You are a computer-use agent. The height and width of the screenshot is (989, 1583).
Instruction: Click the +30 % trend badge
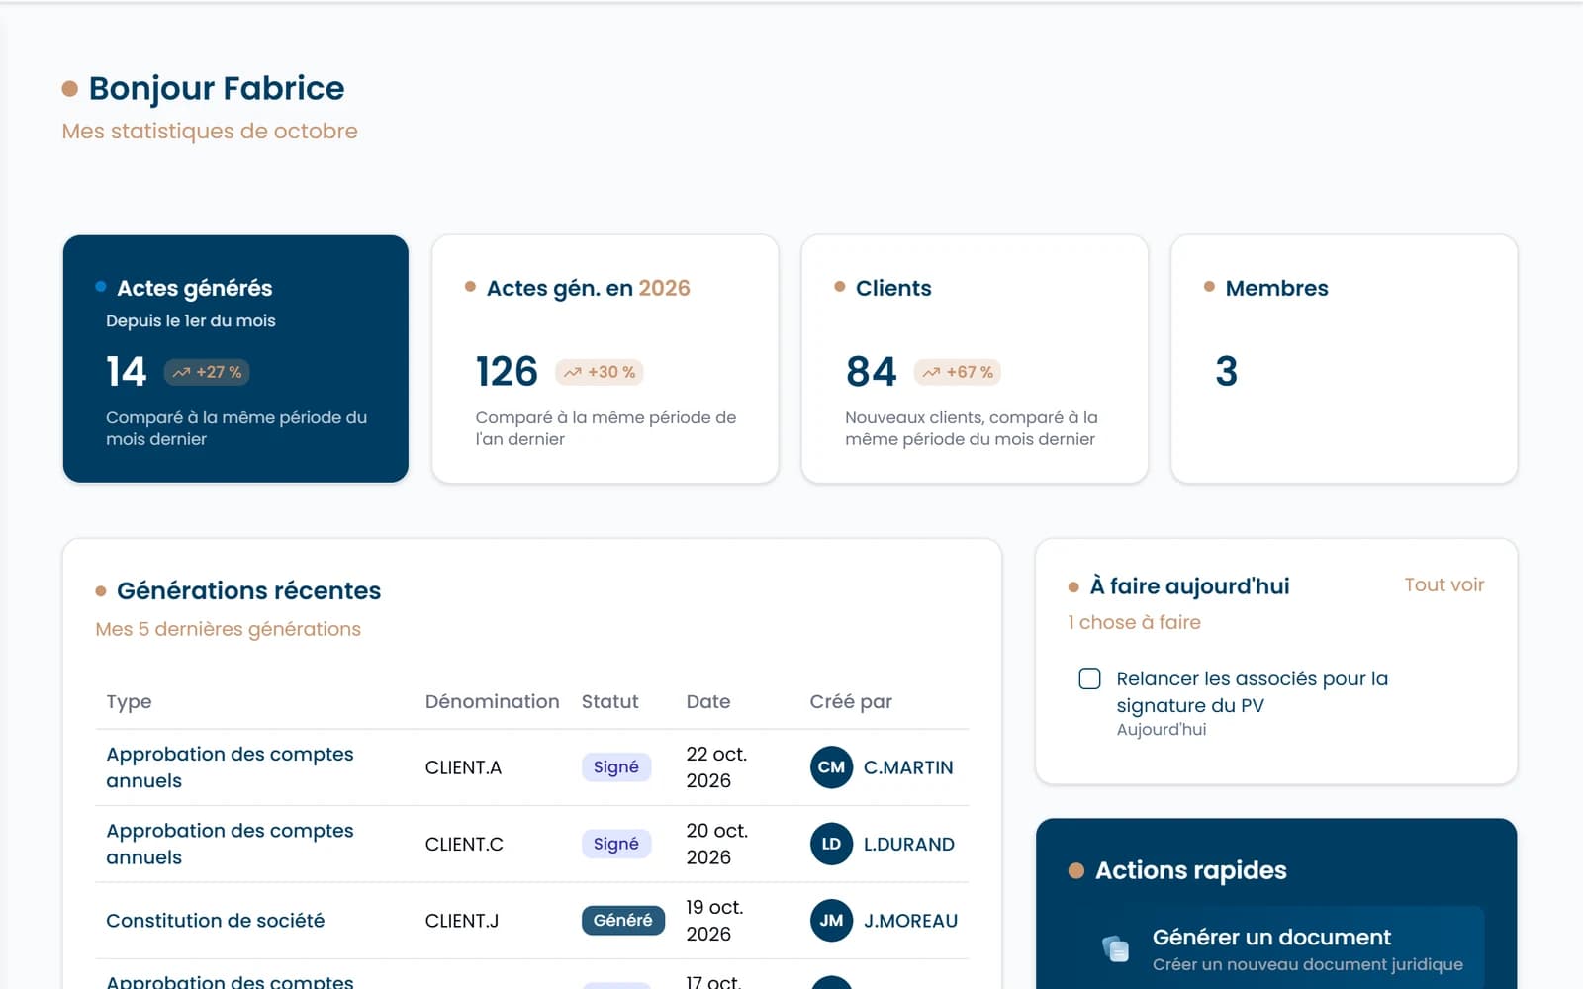(x=600, y=372)
